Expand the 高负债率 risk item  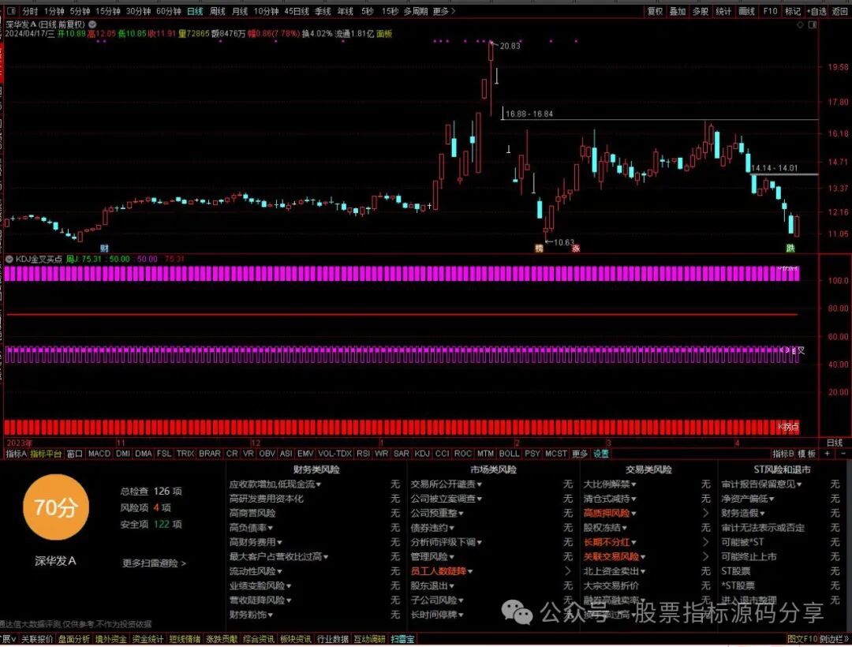point(251,528)
